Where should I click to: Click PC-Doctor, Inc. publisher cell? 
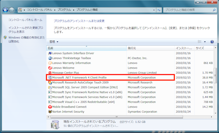tap(138, 58)
